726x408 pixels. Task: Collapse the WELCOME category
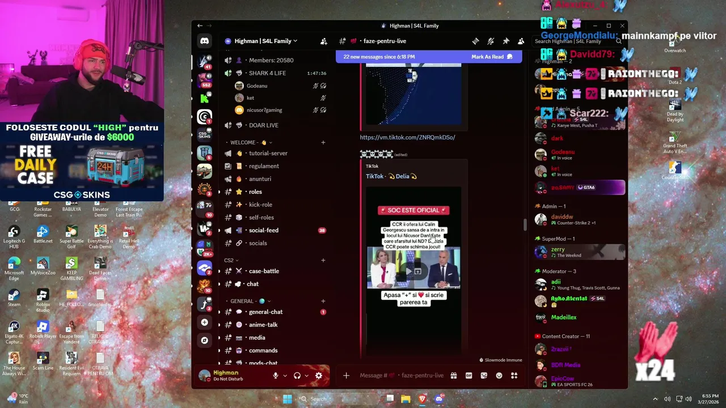(251, 142)
